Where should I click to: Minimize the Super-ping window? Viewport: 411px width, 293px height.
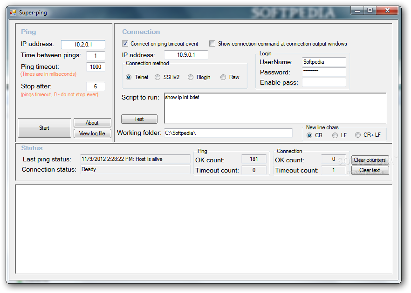coord(357,10)
